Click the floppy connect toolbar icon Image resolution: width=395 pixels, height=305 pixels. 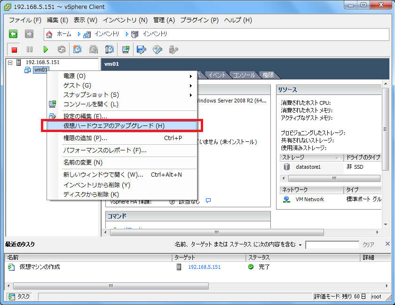142,50
